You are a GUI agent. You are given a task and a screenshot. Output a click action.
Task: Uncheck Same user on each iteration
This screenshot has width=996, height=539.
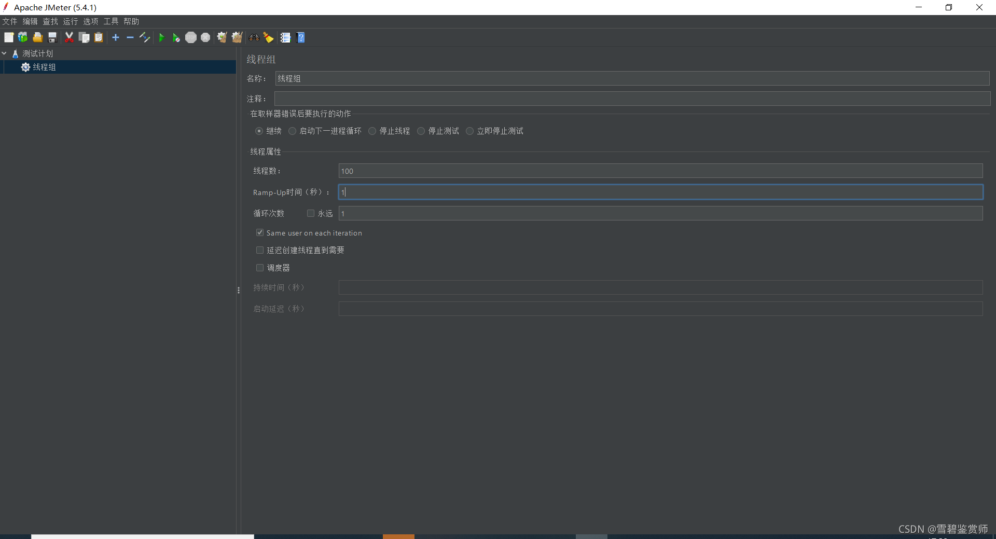(260, 232)
